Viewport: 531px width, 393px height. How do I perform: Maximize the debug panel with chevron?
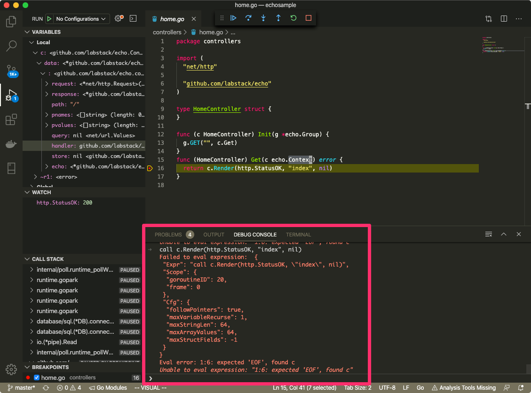coord(504,234)
